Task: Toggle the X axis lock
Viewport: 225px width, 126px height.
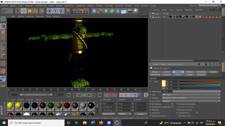Action: pyautogui.click(x=49, y=11)
